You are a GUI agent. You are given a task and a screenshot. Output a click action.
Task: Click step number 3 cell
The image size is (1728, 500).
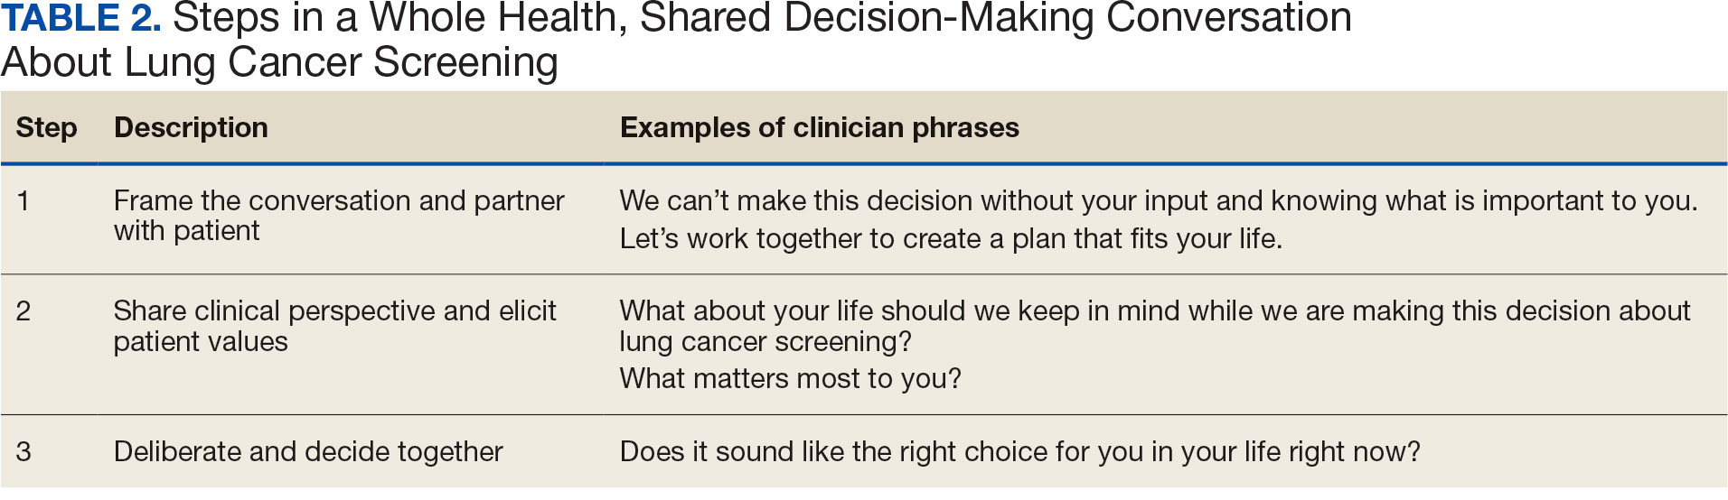tap(23, 451)
